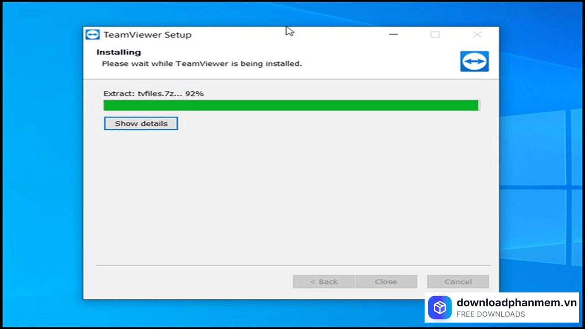Click the 'Extract: tvfiles.7z... 92%' status text

pyautogui.click(x=154, y=94)
